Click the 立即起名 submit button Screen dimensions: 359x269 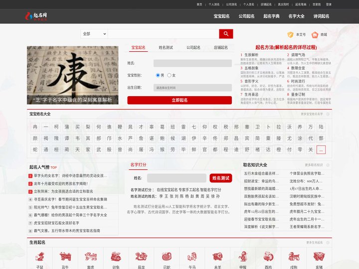179,100
